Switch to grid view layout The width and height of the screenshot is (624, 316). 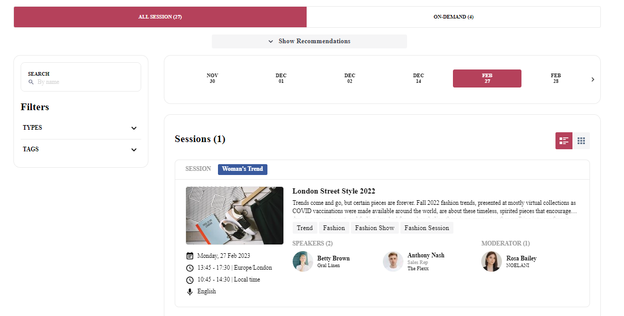tap(581, 141)
